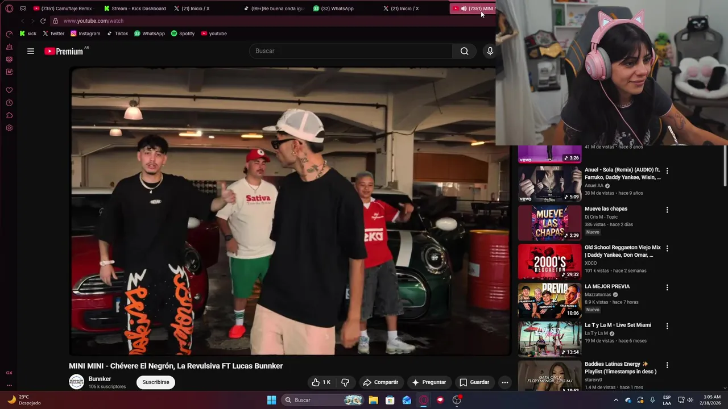Open the Opera GX main menu icon
This screenshot has width=728, height=409.
tap(9, 9)
